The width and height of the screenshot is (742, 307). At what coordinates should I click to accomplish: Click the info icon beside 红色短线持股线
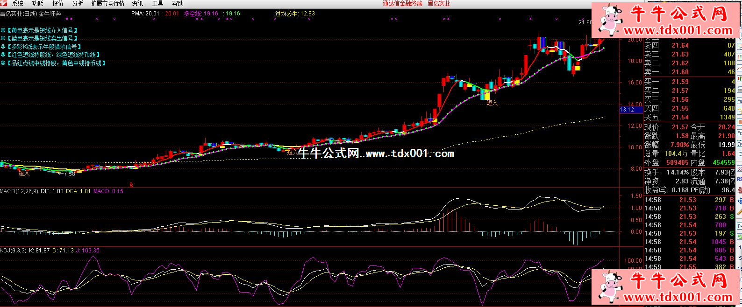click(x=3, y=55)
